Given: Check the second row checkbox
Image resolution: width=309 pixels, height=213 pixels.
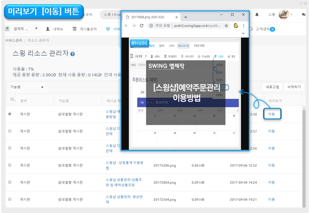Looking at the screenshot, I should 9,131.
